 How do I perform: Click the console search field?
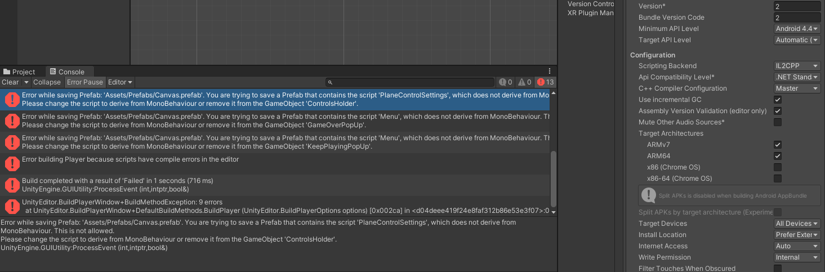coord(410,82)
